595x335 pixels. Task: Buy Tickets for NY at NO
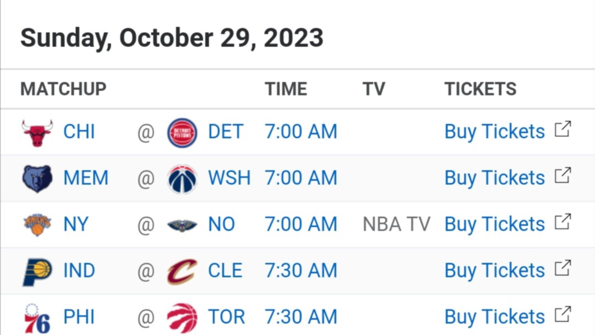pos(495,225)
